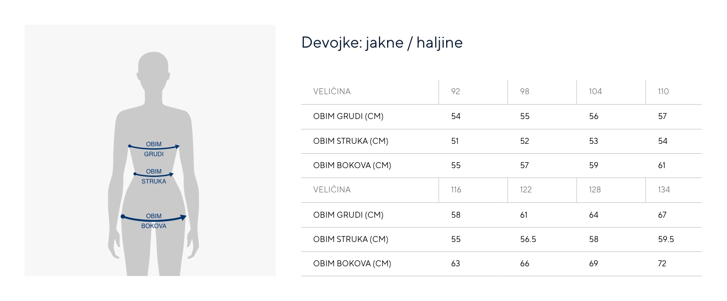Viewport: 727px width, 301px height.
Task: Select size 98 column header
Action: [525, 91]
